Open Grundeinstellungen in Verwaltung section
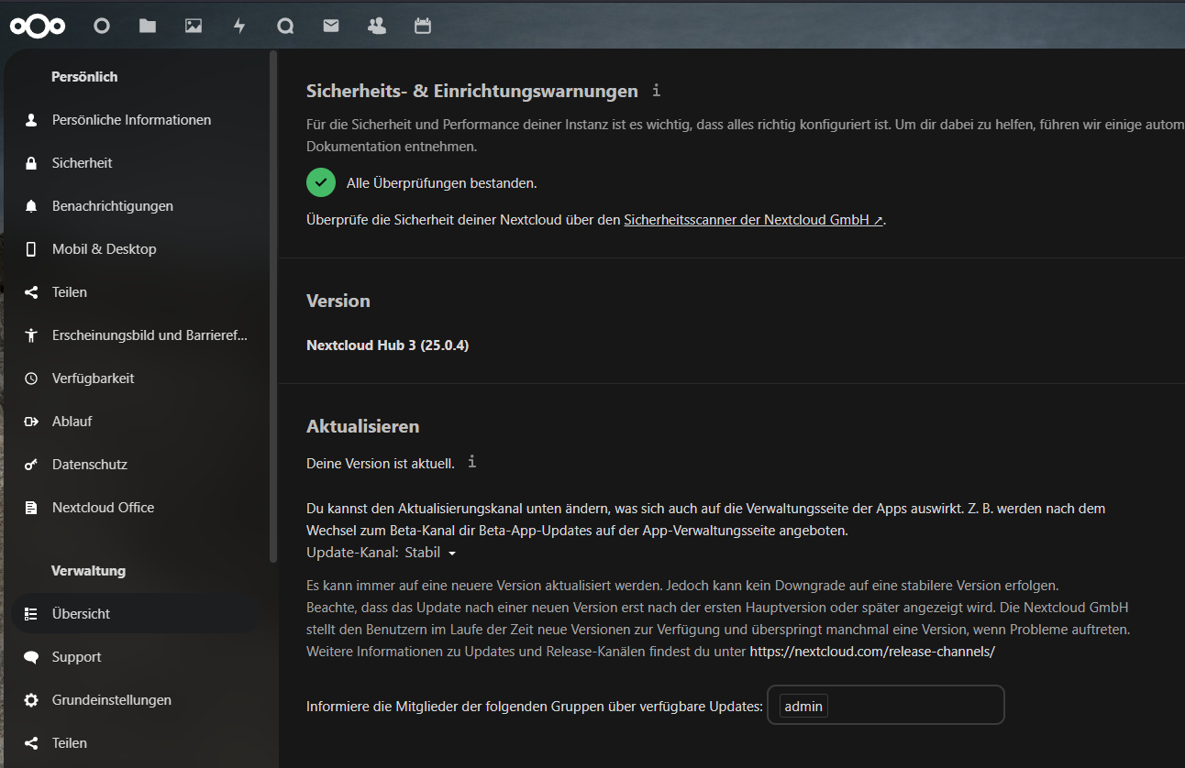 (136, 700)
